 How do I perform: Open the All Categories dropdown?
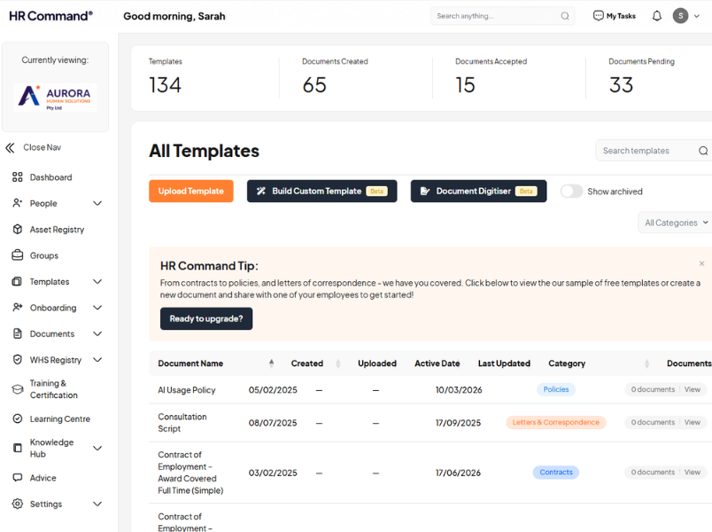pyautogui.click(x=675, y=223)
